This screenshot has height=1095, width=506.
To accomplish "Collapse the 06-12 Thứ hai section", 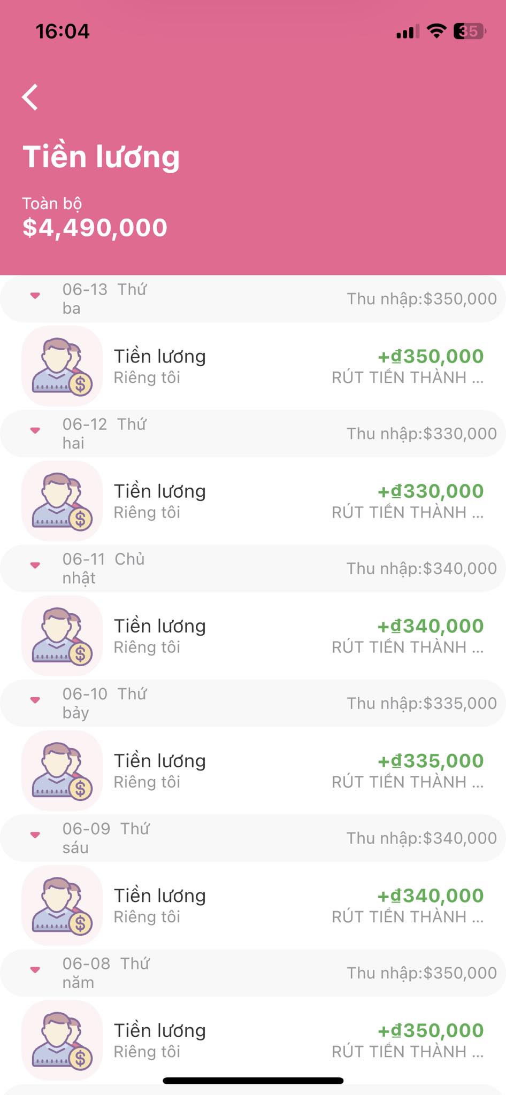I will [35, 430].
